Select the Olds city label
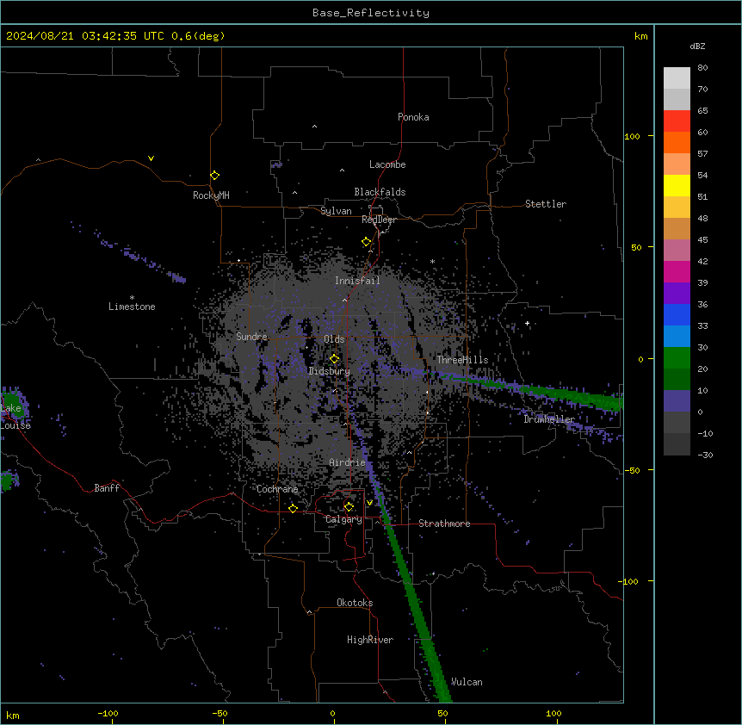Image resolution: width=742 pixels, height=725 pixels. pos(334,339)
